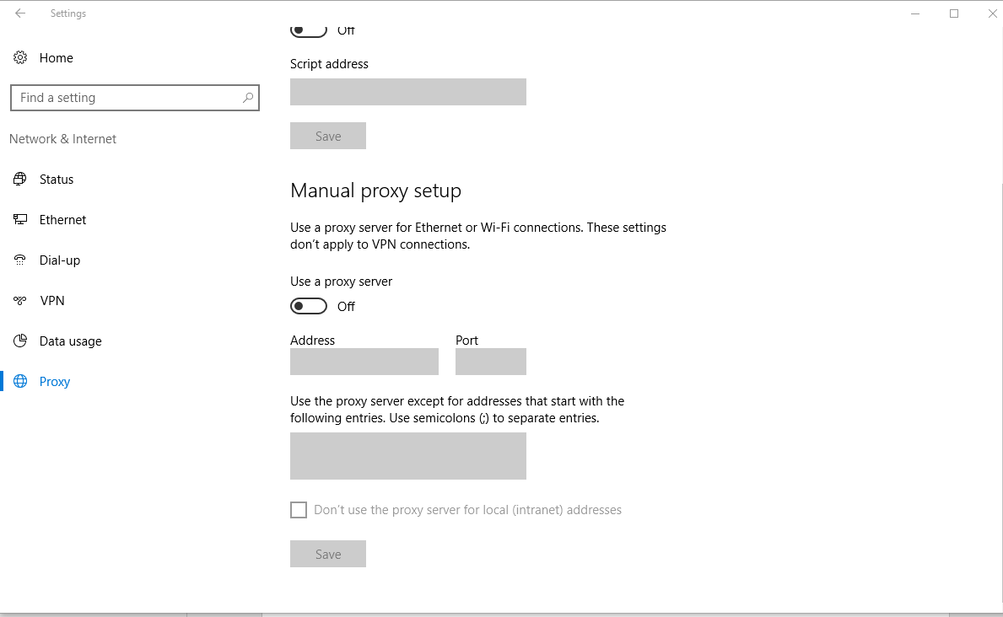This screenshot has height=617, width=1003.
Task: Select the Proxy sidebar item
Action: point(54,381)
